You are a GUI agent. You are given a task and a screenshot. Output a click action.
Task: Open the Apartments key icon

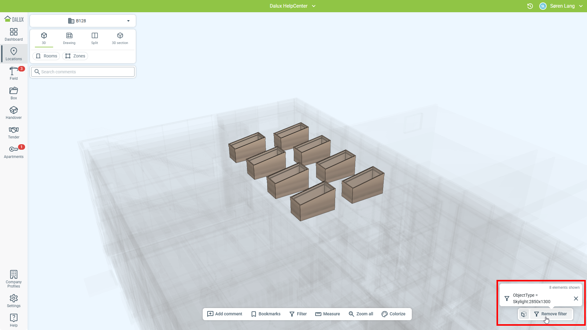point(14,152)
